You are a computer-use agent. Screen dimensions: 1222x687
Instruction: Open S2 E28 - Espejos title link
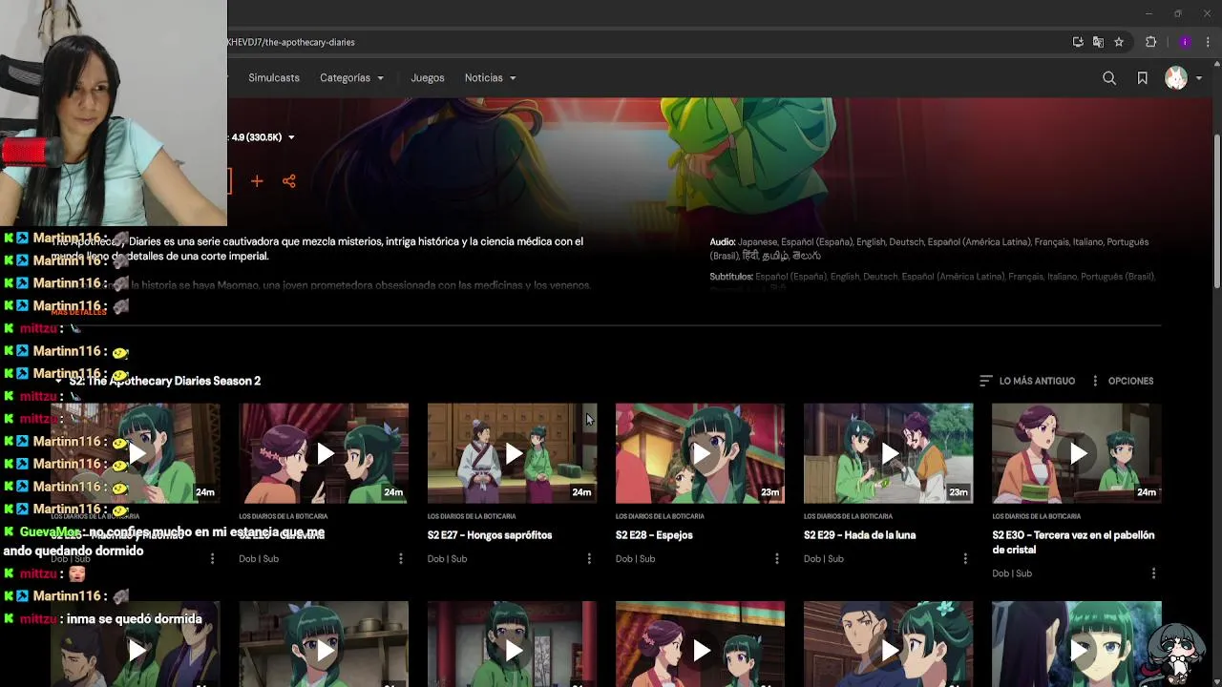click(x=654, y=535)
